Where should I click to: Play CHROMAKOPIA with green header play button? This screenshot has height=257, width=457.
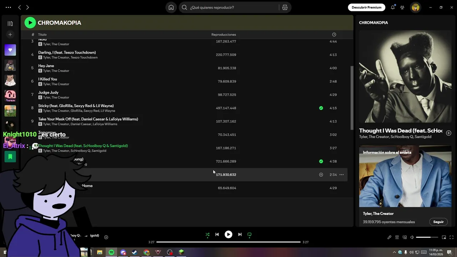tap(30, 23)
